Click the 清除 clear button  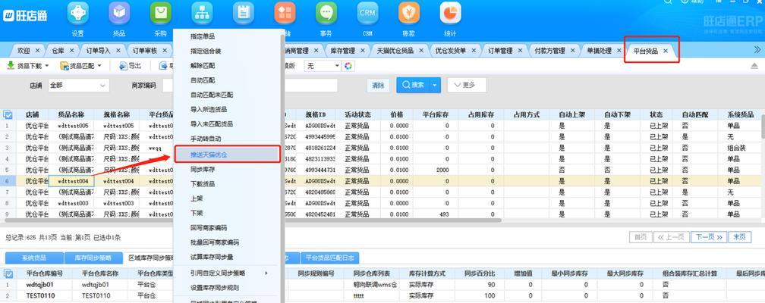coord(378,86)
